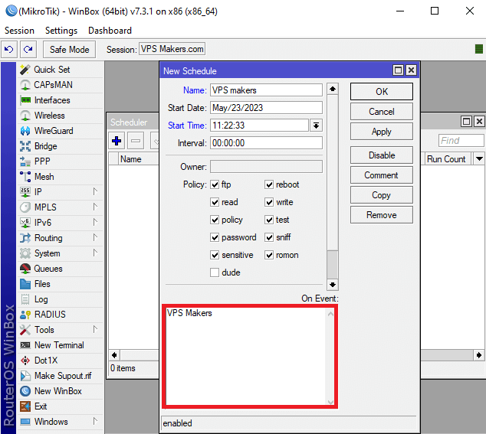This screenshot has height=434, width=486.
Task: Open the Wireless section
Action: click(x=61, y=116)
